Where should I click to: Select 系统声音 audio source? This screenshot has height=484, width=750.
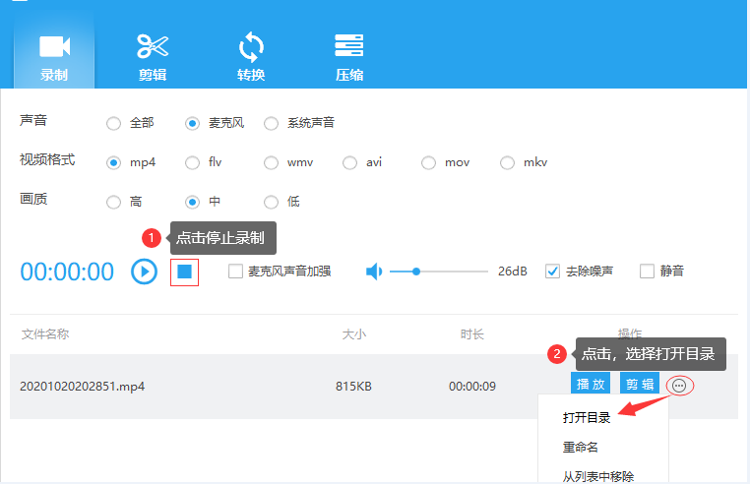272,123
